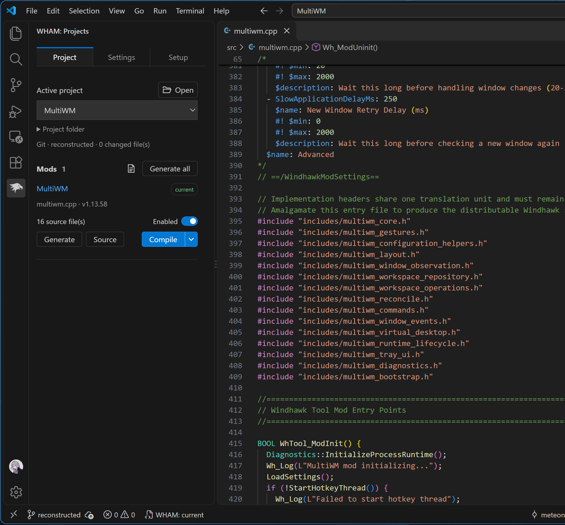Click the Wh_ModUninit() breadcrumb item
Image resolution: width=565 pixels, height=525 pixels.
point(345,47)
